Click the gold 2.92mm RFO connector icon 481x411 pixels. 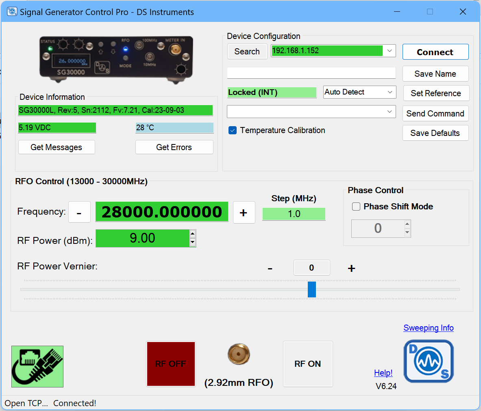pyautogui.click(x=239, y=354)
